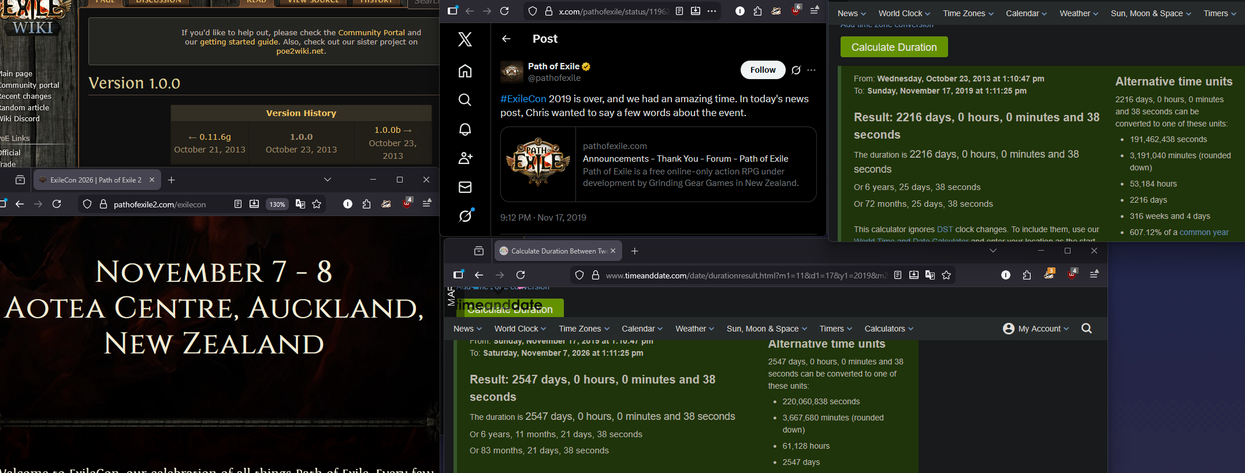Open search on the timeanddate navigation bar
This screenshot has height=473, width=1245.
pyautogui.click(x=1087, y=329)
